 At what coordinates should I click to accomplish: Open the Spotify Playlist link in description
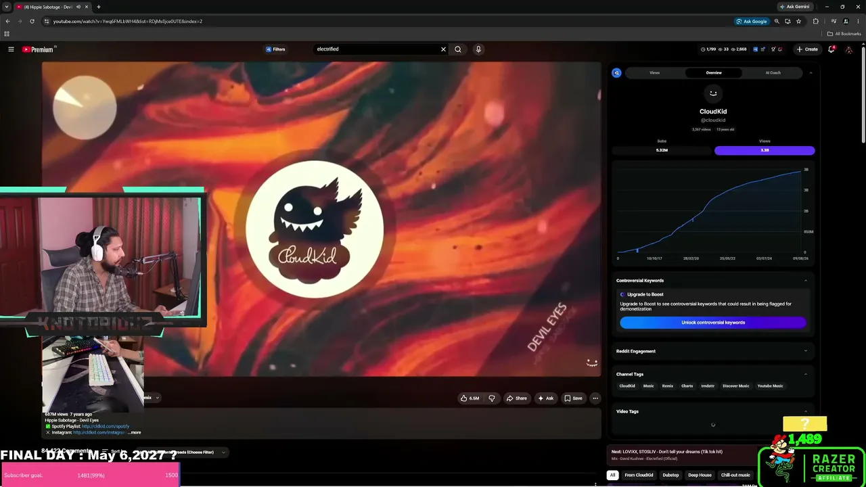point(106,426)
